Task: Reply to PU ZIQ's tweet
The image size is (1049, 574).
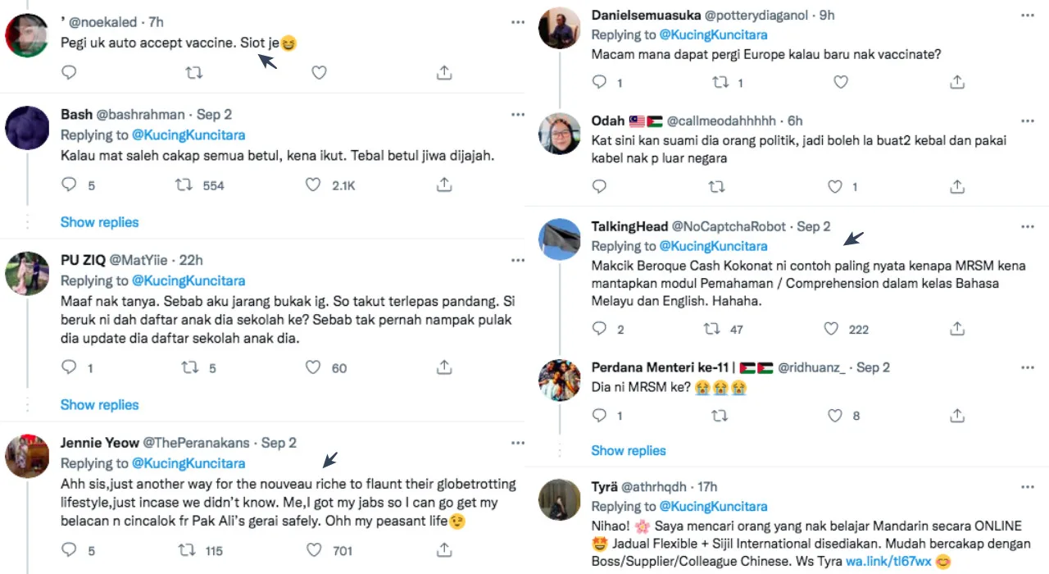Action: tap(70, 368)
